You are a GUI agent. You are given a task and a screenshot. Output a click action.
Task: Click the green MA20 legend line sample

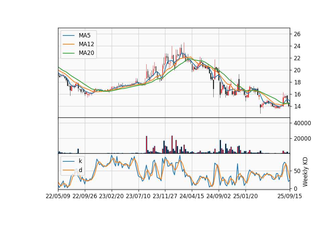pos(68,53)
